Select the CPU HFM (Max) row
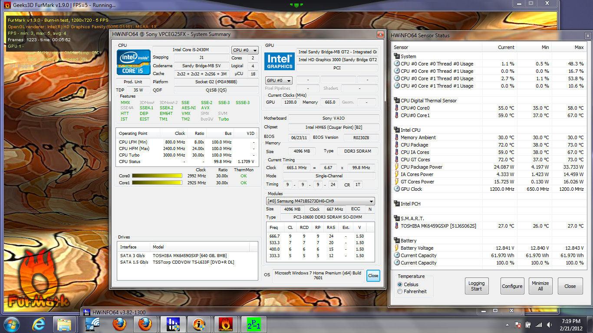The height and width of the screenshot is (333, 593). (x=187, y=149)
